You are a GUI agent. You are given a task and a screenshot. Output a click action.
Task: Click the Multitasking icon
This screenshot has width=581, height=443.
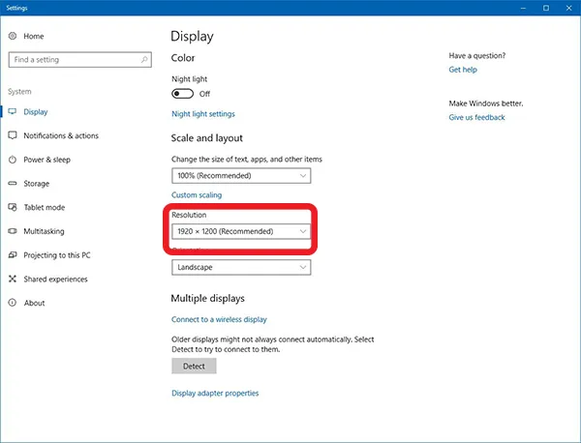tap(13, 231)
